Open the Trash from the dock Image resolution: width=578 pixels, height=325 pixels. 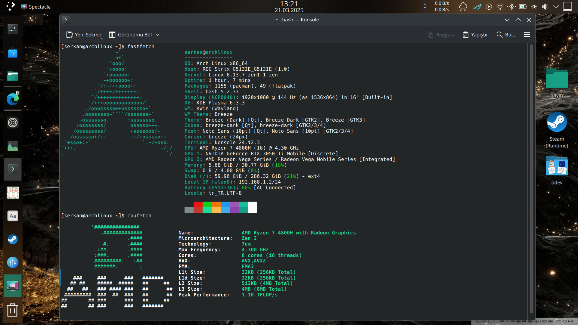tap(12, 310)
